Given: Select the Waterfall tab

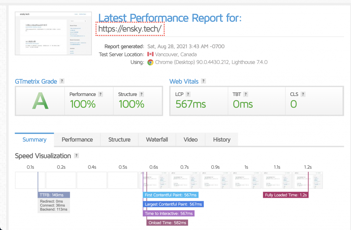Looking at the screenshot, I should tap(157, 140).
